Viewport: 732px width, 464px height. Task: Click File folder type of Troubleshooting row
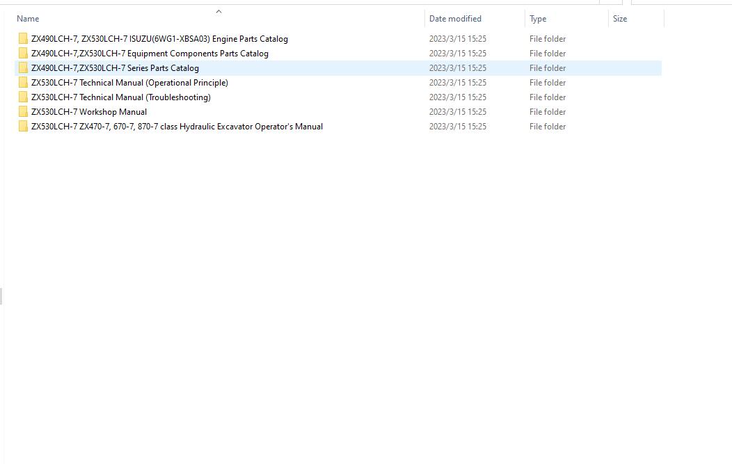548,97
